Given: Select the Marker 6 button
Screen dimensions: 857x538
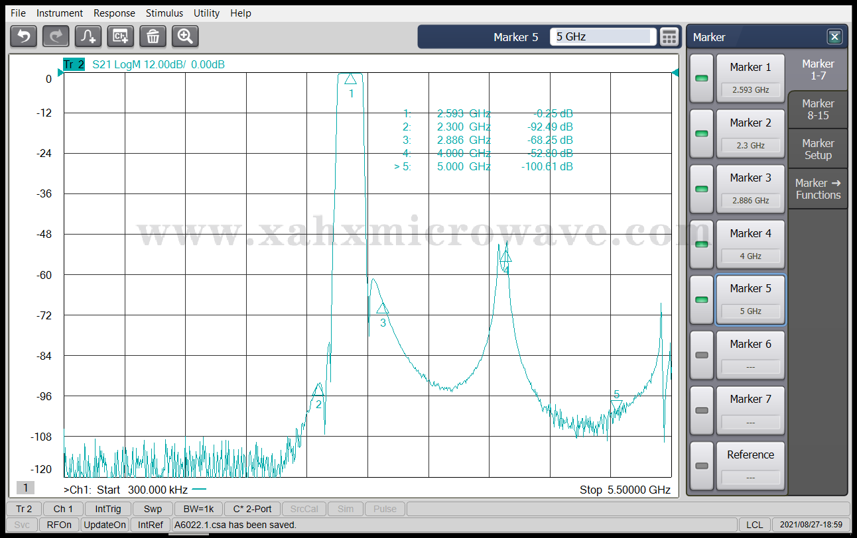Looking at the screenshot, I should point(750,355).
